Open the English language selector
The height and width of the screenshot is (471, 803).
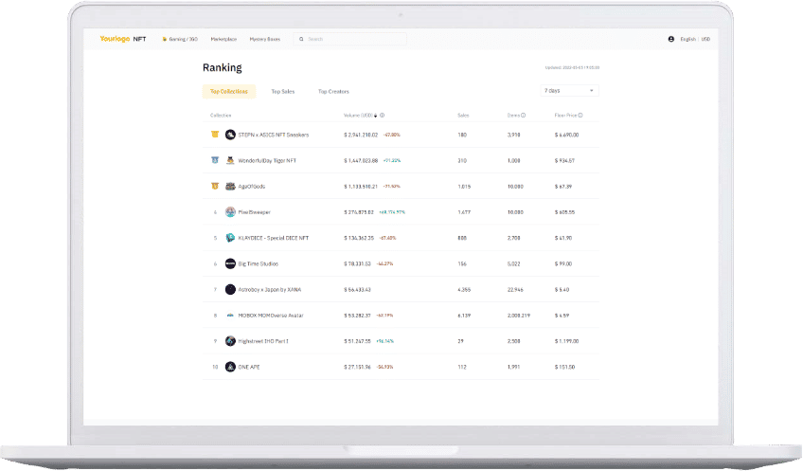tap(687, 39)
